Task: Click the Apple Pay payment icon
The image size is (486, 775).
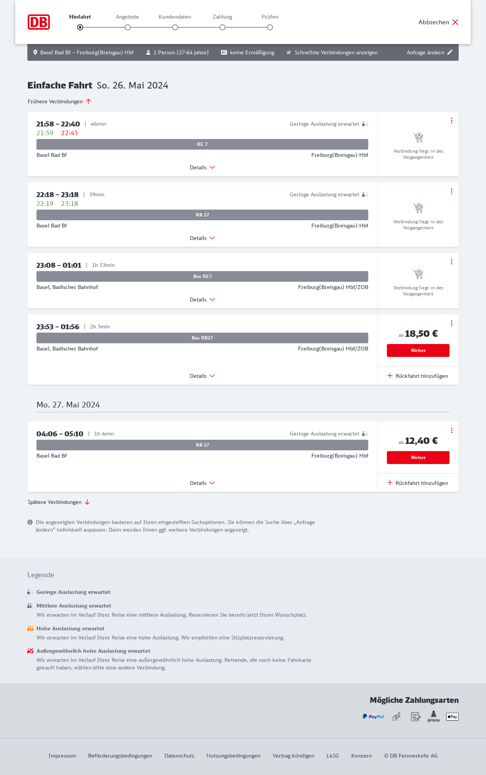Action: [x=452, y=717]
